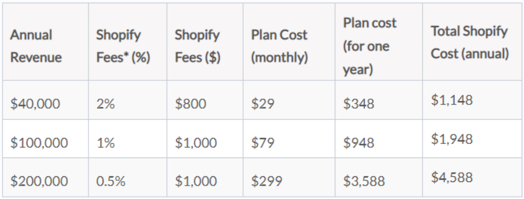Click the 0.5% fee cell
This screenshot has height=199, width=524.
[128, 177]
